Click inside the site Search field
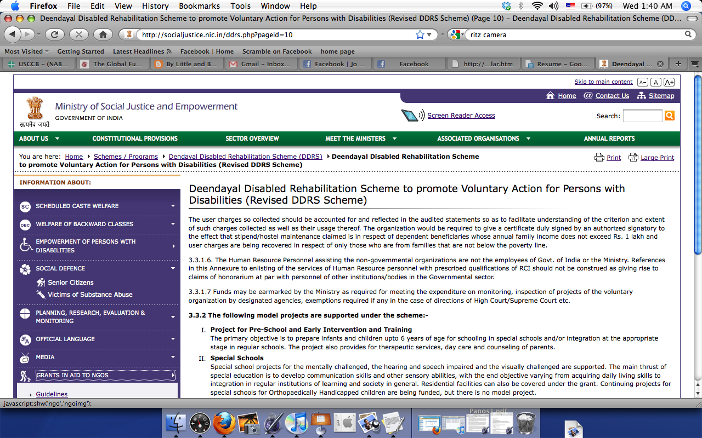This screenshot has width=702, height=438. click(x=642, y=116)
